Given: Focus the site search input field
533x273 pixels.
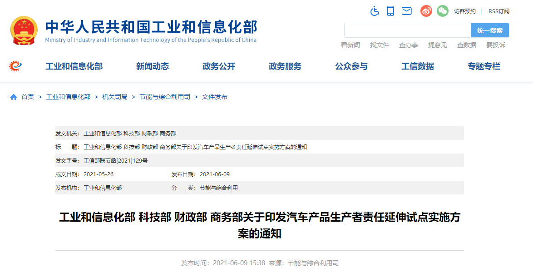Looking at the screenshot, I should pyautogui.click(x=407, y=30).
